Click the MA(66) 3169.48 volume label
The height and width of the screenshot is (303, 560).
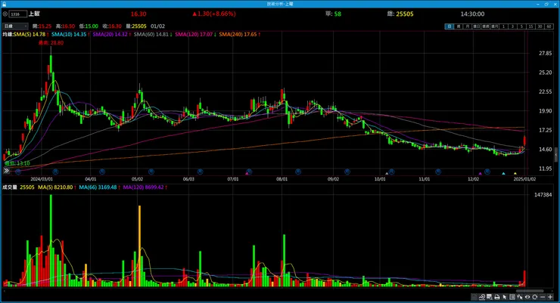(99, 187)
